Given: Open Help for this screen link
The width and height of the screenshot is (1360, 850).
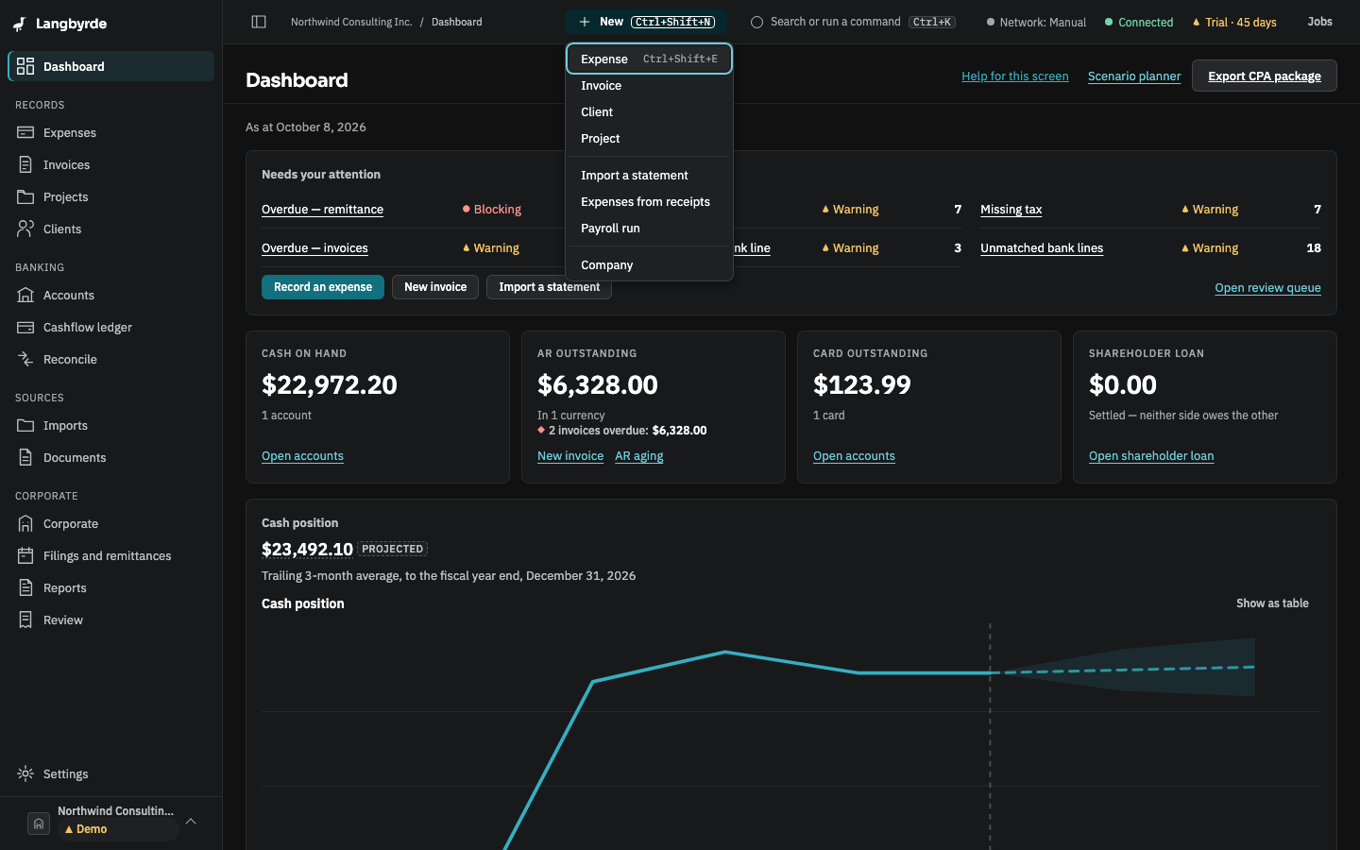Looking at the screenshot, I should [x=1014, y=76].
